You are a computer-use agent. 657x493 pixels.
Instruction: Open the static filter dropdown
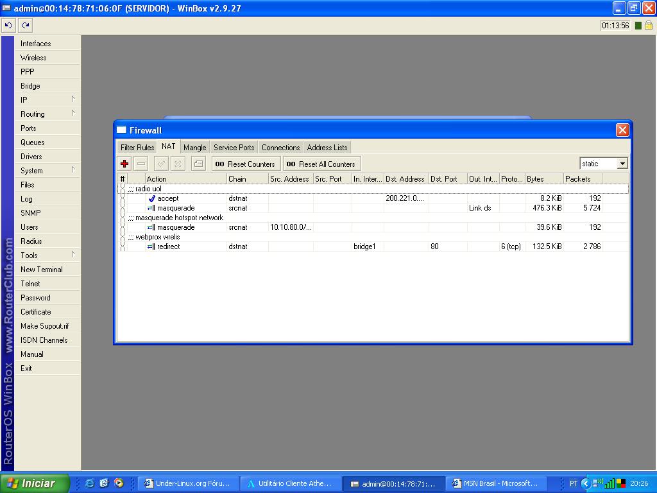point(622,164)
